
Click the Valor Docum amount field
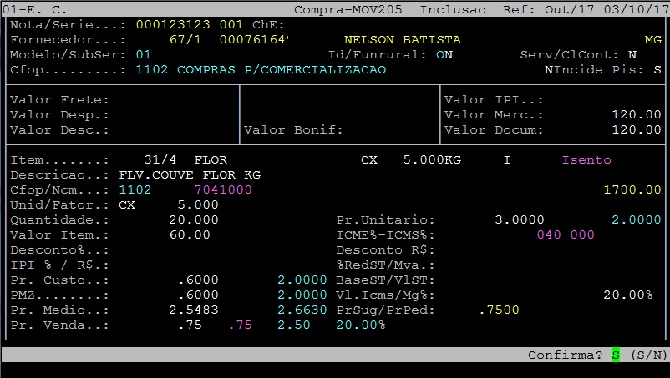point(636,130)
